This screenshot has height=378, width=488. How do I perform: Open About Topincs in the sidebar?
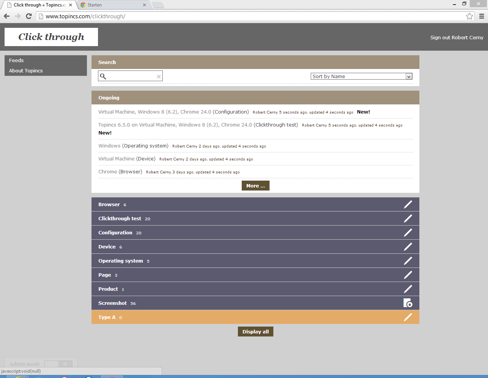[26, 71]
